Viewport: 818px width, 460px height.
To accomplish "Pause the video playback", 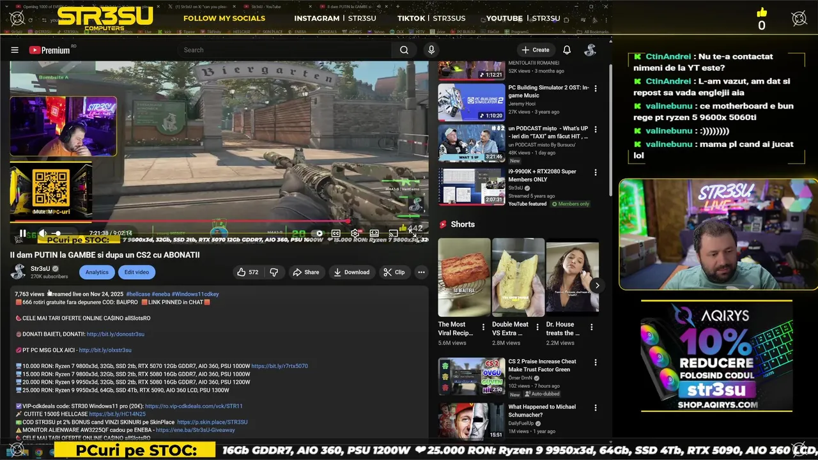I will (22, 233).
